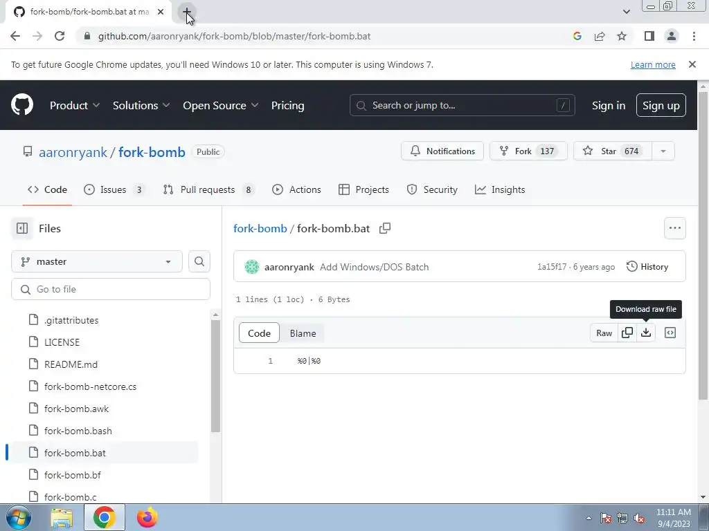
Task: Close the Chrome update notification bar
Action: [x=692, y=64]
